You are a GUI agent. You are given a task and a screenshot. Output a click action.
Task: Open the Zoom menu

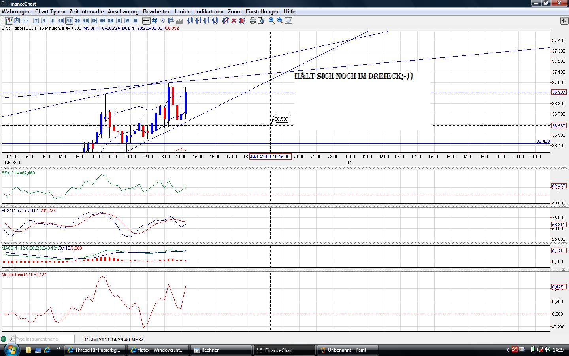(x=235, y=11)
